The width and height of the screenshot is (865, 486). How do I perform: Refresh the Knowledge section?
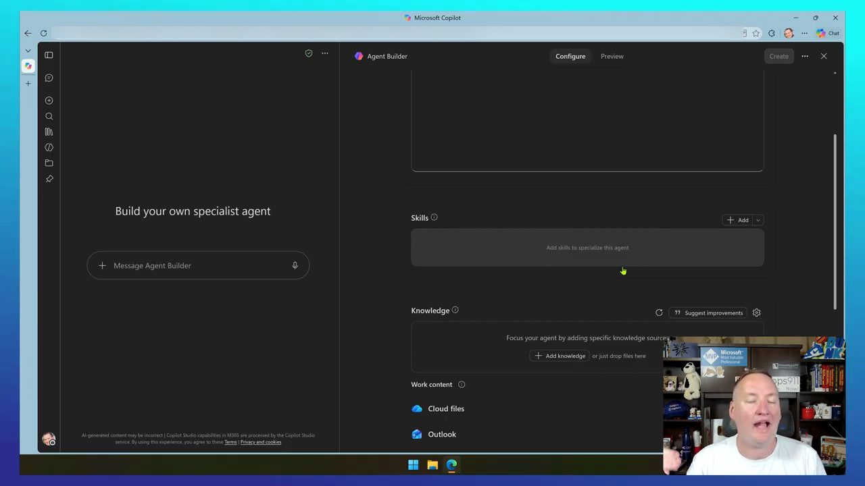click(659, 313)
